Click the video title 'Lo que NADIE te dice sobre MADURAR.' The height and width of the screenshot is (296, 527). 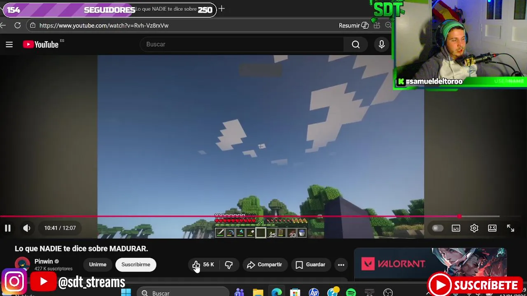click(81, 249)
